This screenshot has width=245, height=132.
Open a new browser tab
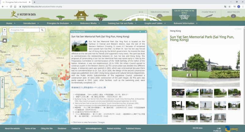[x=34, y=2]
